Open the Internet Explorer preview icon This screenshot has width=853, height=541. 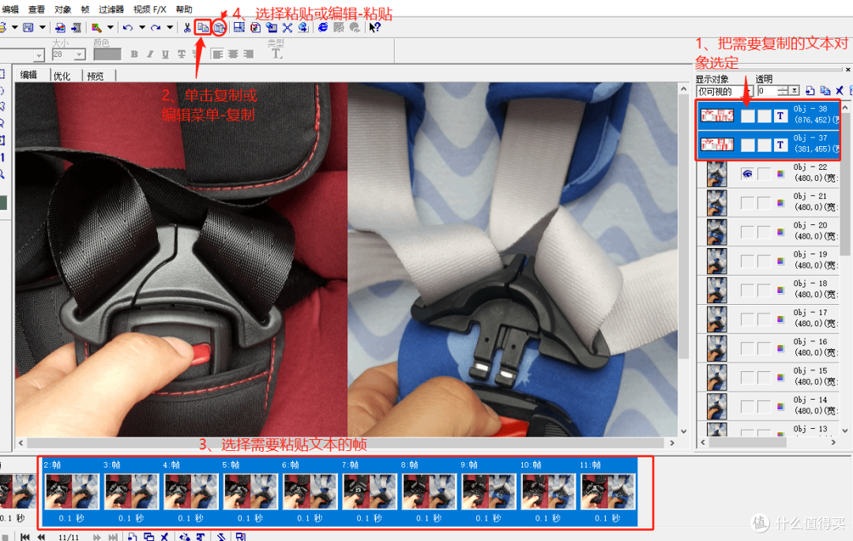click(323, 28)
